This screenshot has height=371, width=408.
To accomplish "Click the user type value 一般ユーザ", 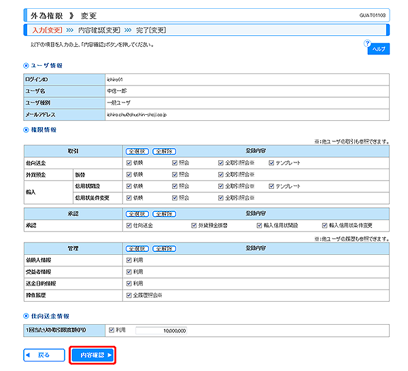I will 119,103.
